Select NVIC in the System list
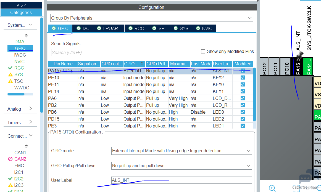321x192 pixels. (19, 62)
